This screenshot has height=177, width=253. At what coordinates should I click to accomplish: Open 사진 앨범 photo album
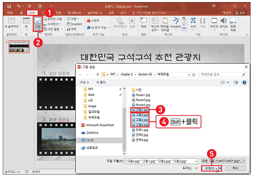coord(53,29)
